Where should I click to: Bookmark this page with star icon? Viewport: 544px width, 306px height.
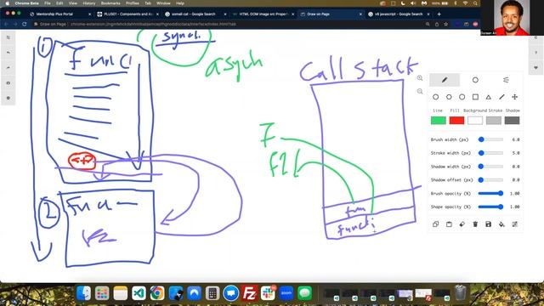coord(445,25)
